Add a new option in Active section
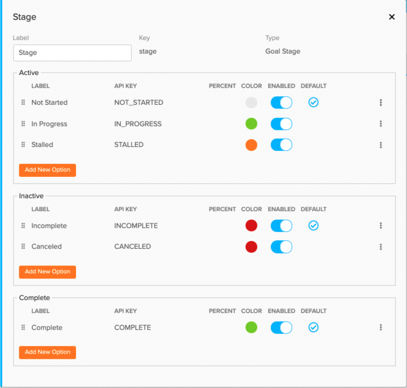 click(47, 170)
